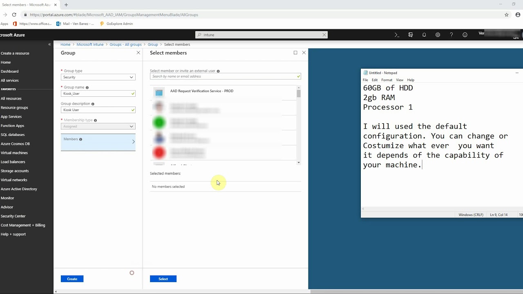Open the Membership type dropdown
The image size is (523, 294).
click(98, 127)
